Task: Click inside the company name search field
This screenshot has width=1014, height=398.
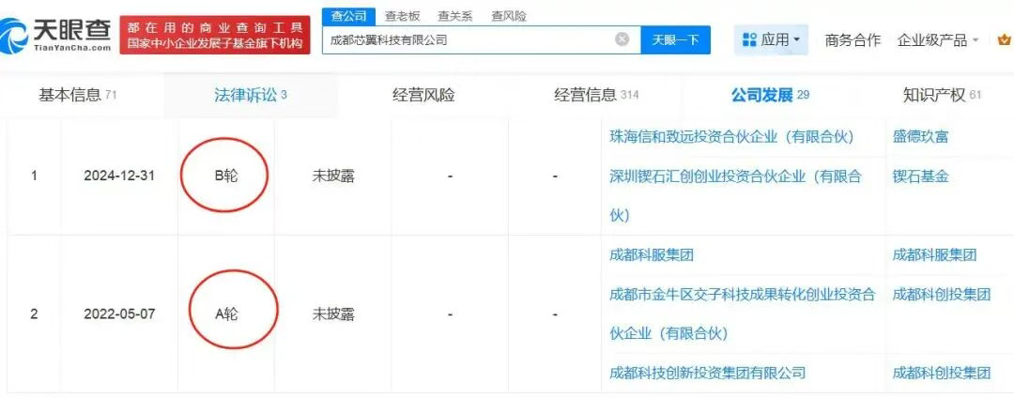Action: coord(469,40)
